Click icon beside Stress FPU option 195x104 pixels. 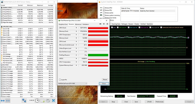coord(101,10)
